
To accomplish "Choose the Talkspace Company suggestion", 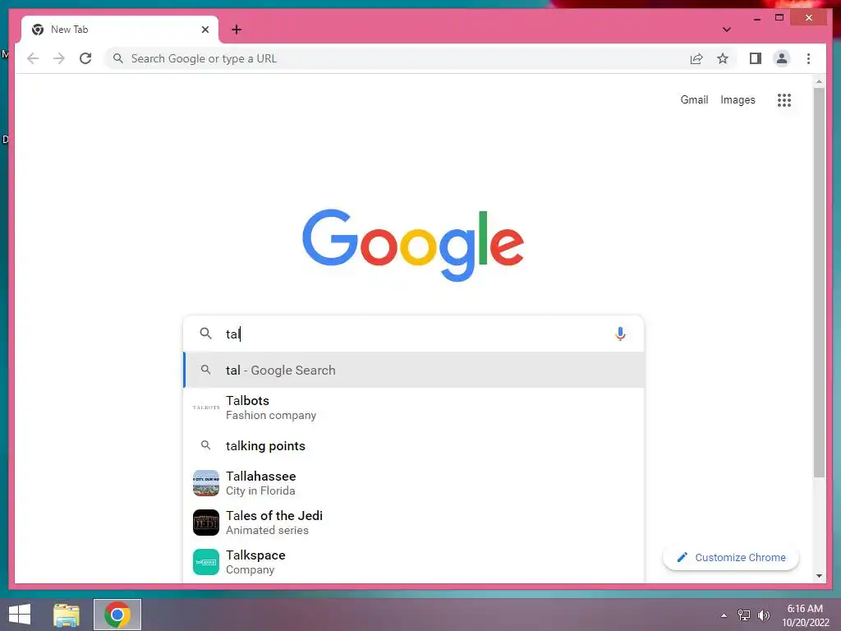I will pos(414,562).
